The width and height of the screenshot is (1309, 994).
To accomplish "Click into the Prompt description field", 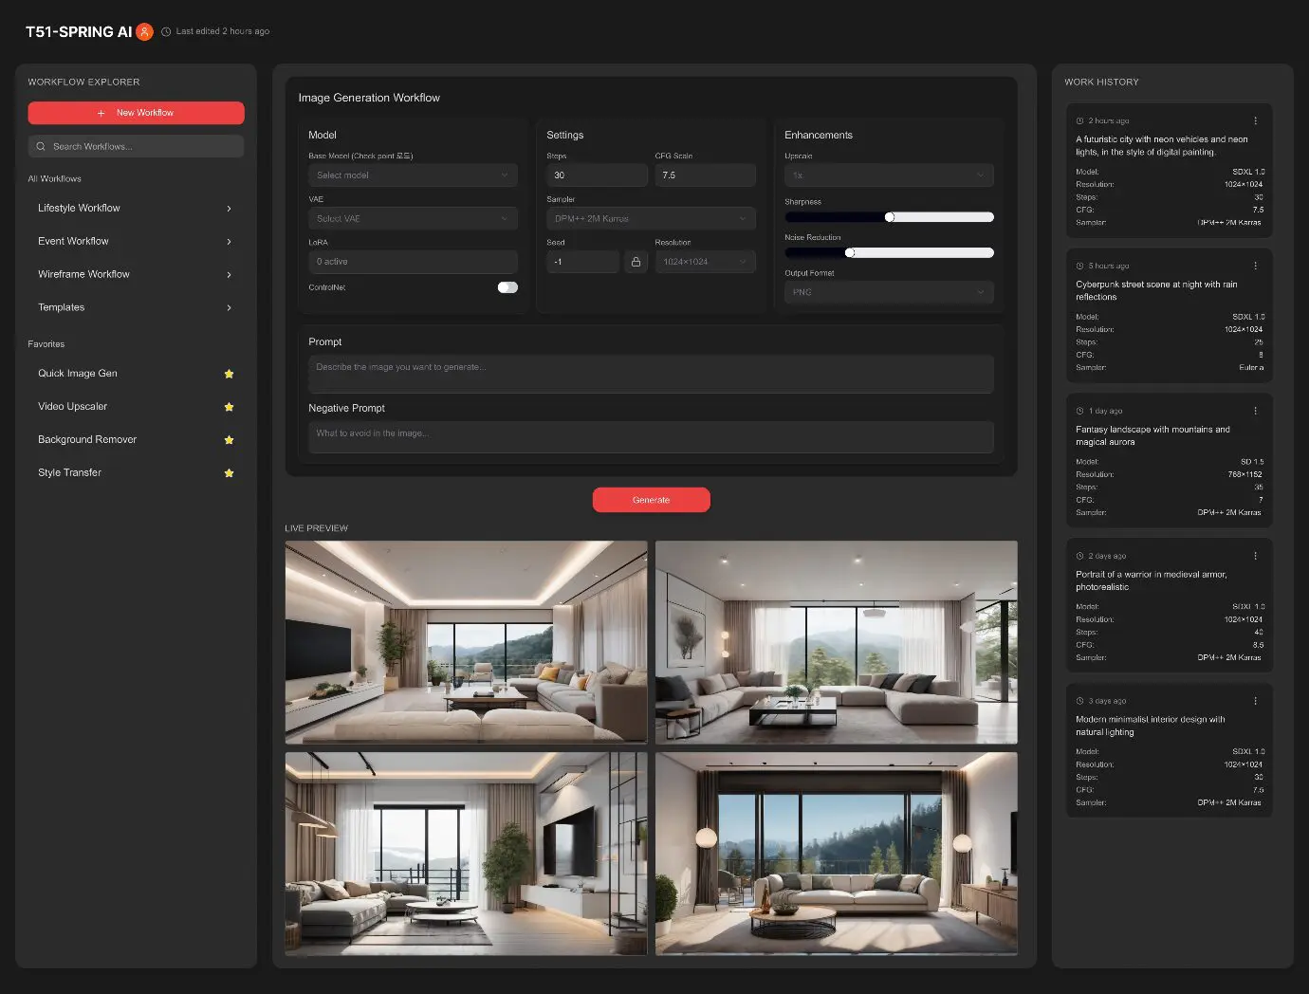I will [x=651, y=374].
